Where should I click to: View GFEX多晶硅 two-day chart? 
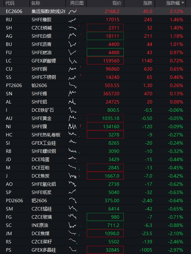tap(72, 250)
